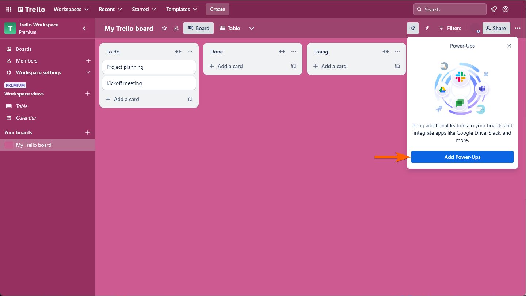The height and width of the screenshot is (296, 526).
Task: Open the member avatar in board header
Action: point(476,28)
